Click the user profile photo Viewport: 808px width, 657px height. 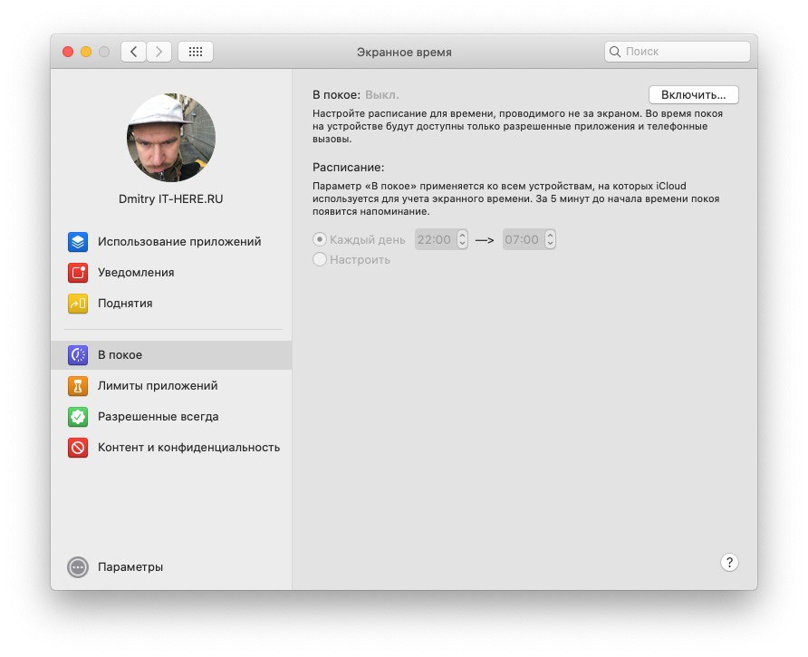coord(171,138)
